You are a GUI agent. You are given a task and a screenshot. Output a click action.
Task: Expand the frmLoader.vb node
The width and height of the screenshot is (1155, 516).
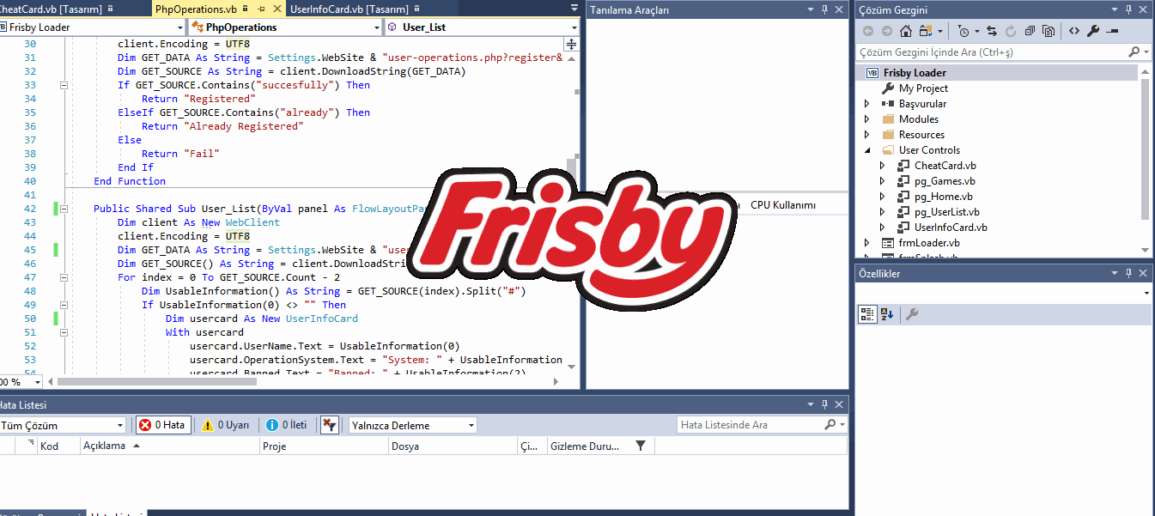[866, 243]
